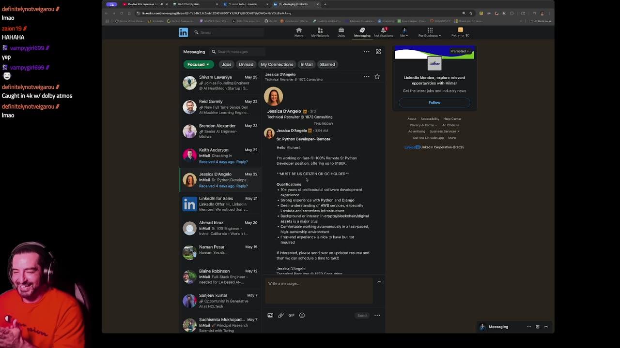Open Sanjeev kumar conversation
The width and height of the screenshot is (620, 348).
coord(220,301)
